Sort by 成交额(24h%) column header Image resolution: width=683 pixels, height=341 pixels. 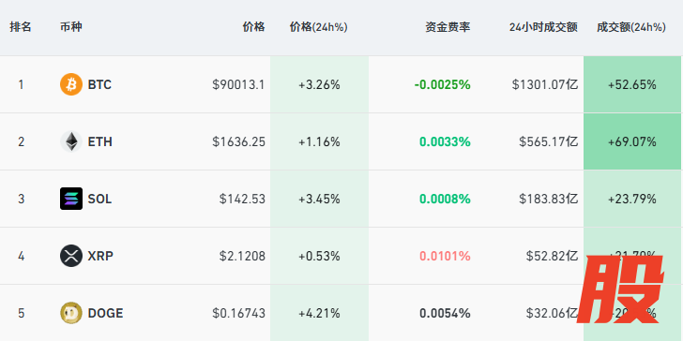tap(631, 27)
